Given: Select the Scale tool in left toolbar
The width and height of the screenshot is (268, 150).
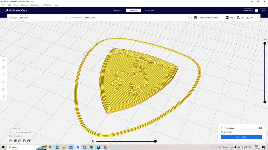Looking at the screenshot, I should 4,68.
